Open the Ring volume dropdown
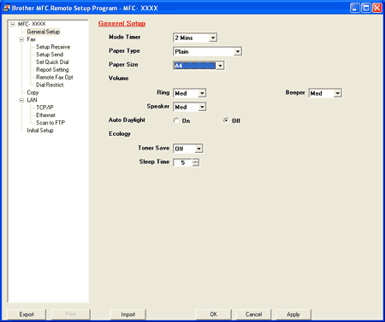385x322 pixels. click(x=202, y=93)
